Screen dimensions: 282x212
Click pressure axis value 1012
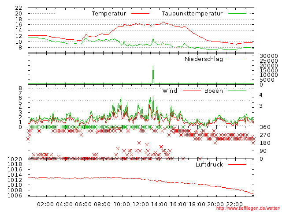pos(15,180)
